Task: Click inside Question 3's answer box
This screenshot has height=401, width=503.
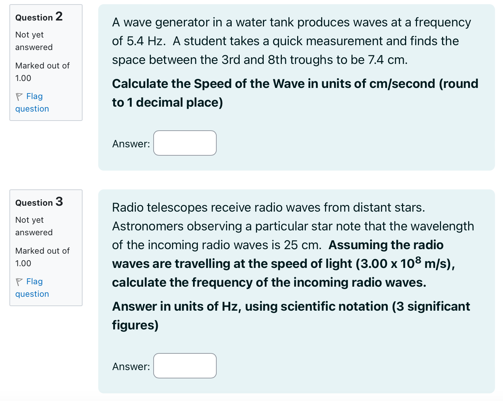Action: (185, 366)
